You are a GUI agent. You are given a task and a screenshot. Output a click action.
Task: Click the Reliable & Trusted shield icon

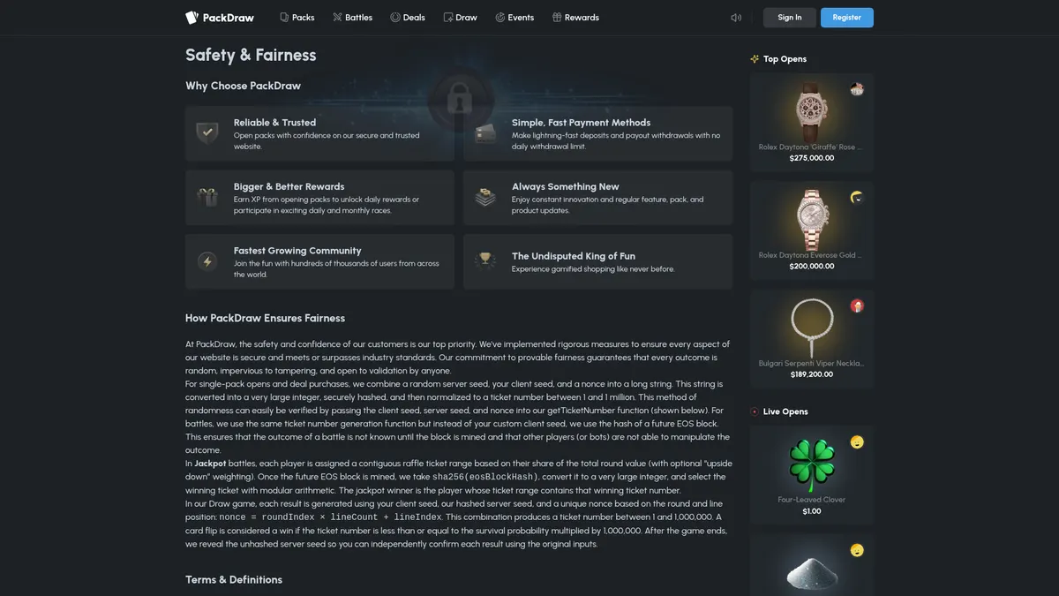pos(207,133)
